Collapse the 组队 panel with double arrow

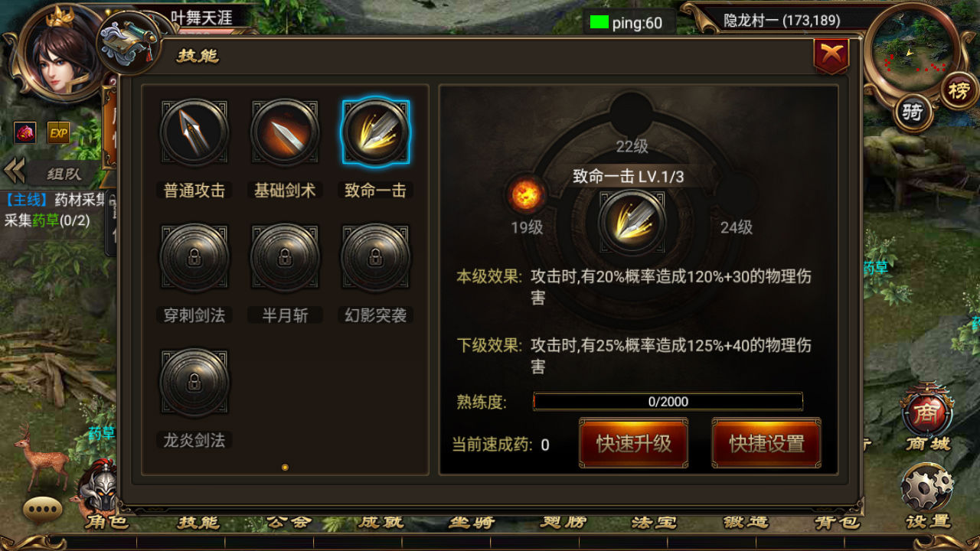[x=15, y=172]
